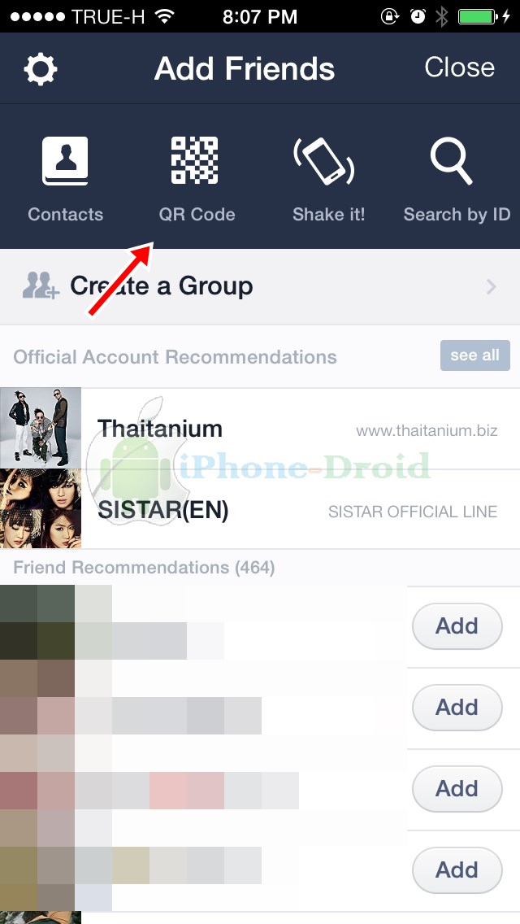Tap the battery indicator in status bar

coord(478,16)
